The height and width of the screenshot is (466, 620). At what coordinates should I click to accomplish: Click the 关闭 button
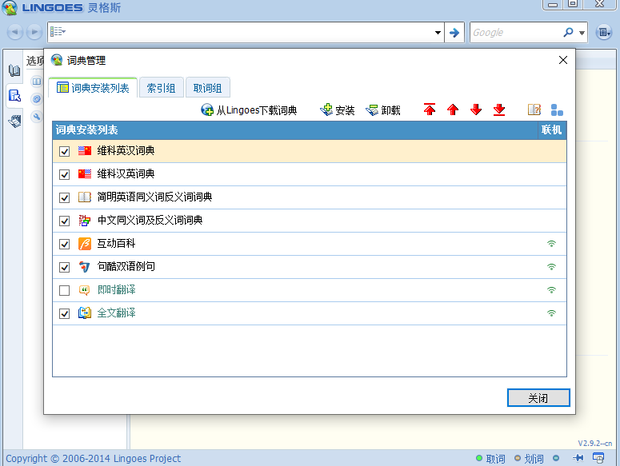click(x=538, y=398)
